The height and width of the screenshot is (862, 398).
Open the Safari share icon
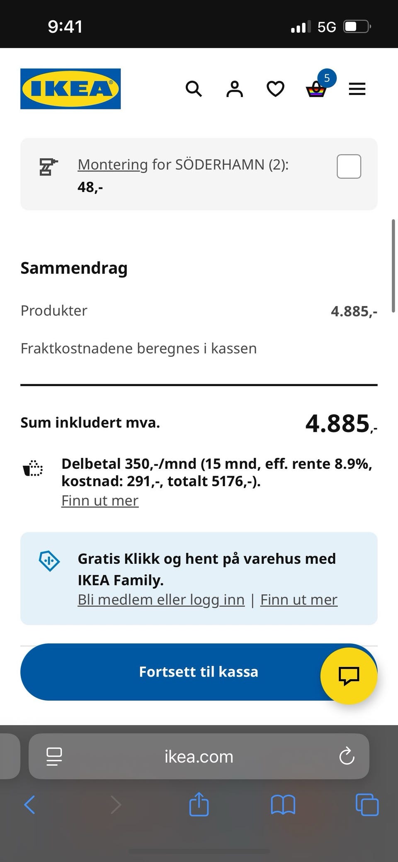point(199,804)
